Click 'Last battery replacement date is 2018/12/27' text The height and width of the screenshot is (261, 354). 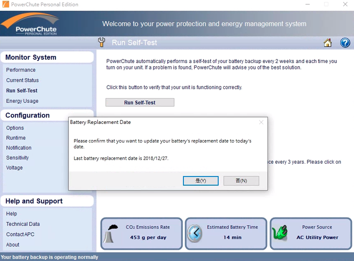click(x=121, y=158)
